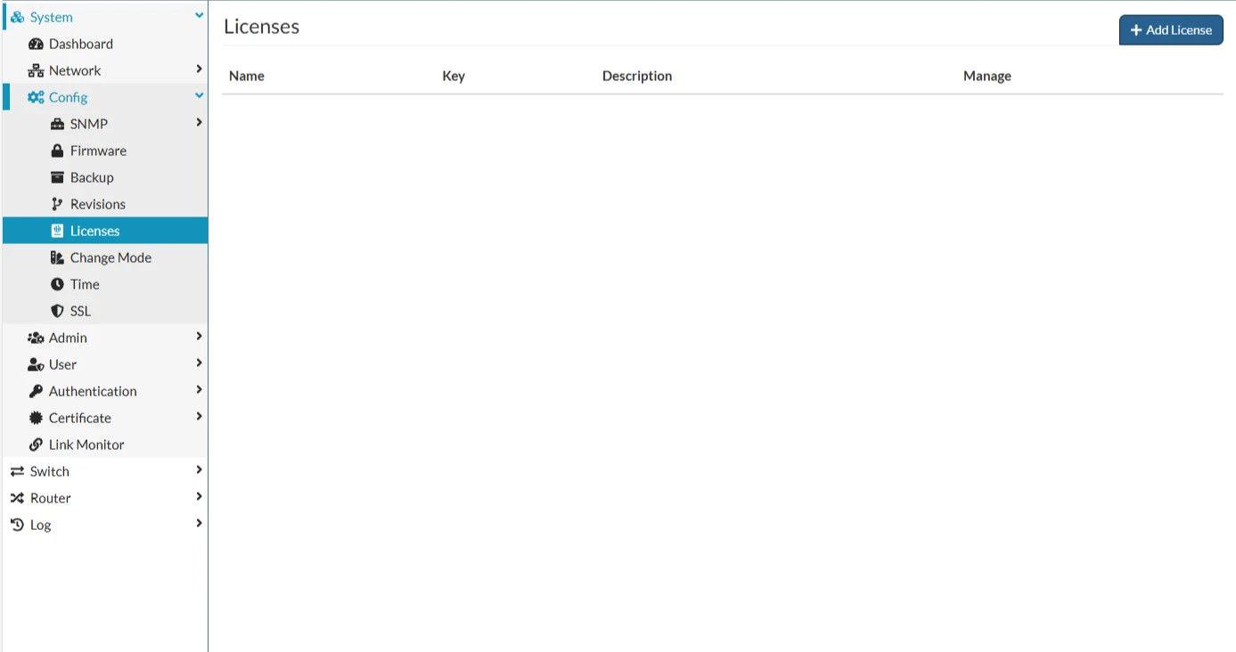Click the Admin users-cog icon
Viewport: 1236px width, 652px height.
tap(36, 338)
